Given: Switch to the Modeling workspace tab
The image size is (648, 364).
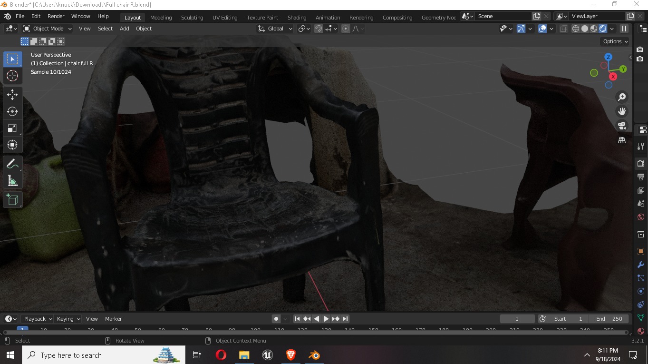Looking at the screenshot, I should (161, 18).
